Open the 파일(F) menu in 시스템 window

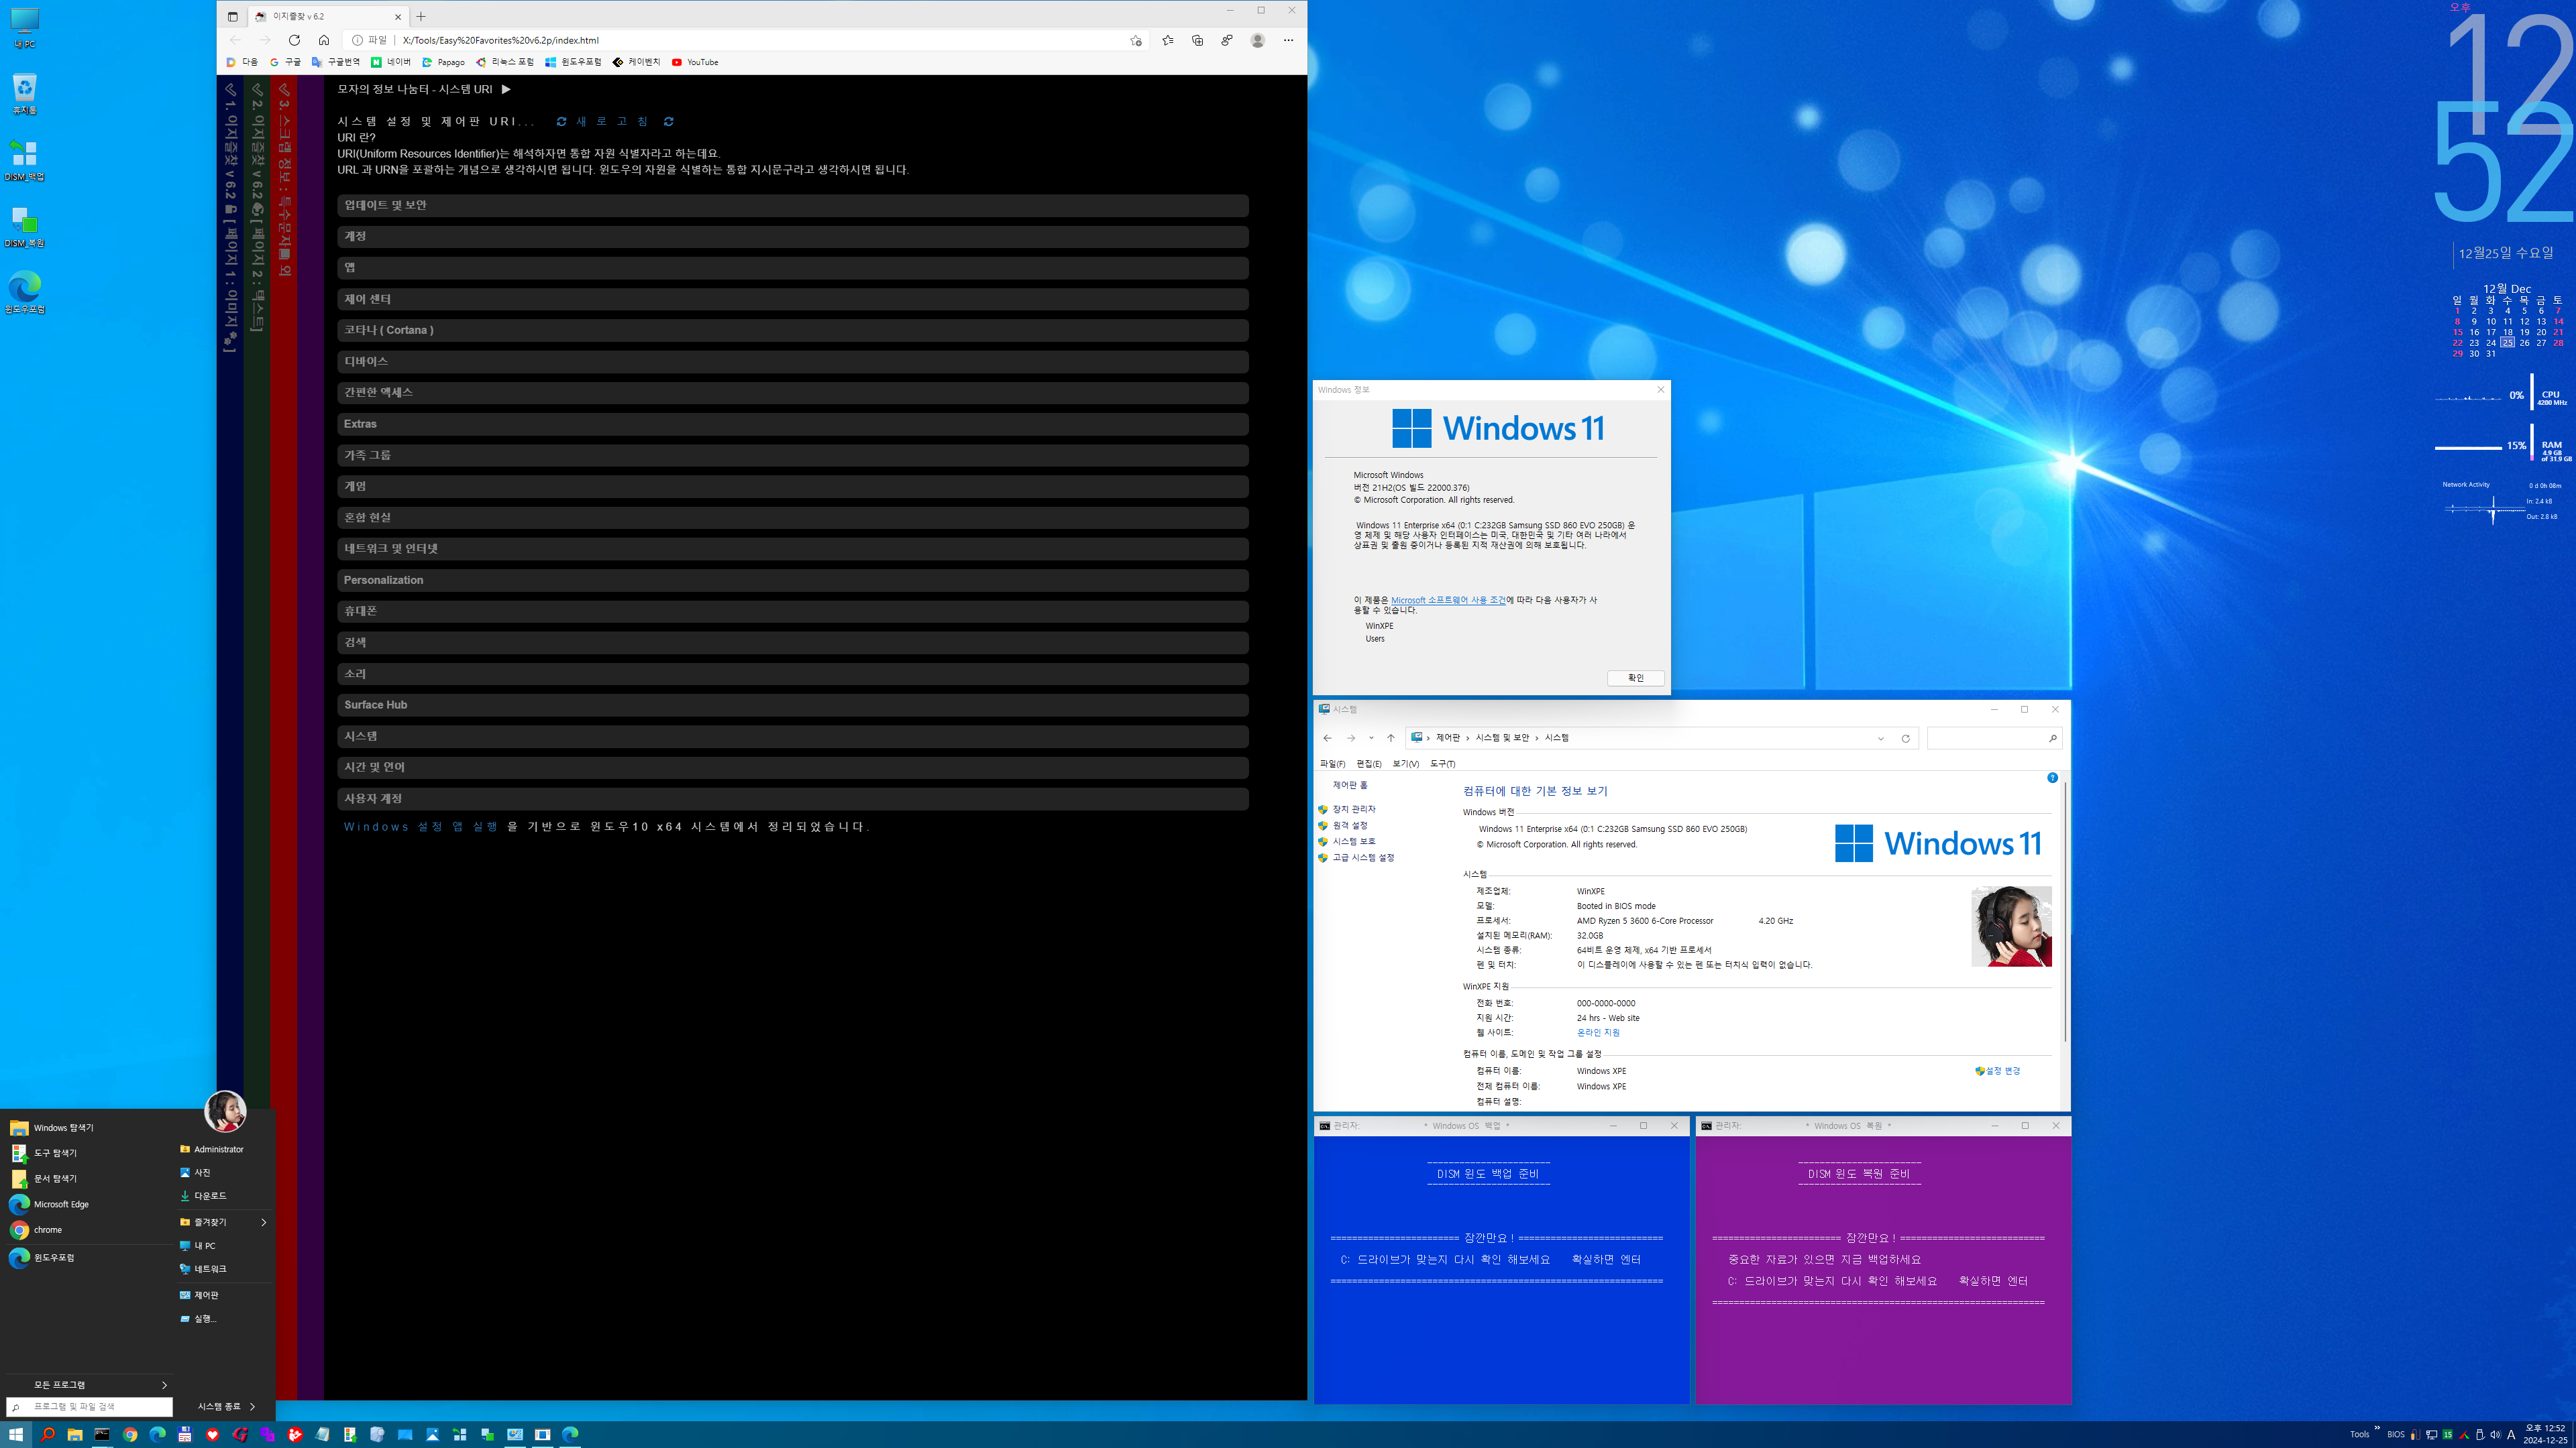click(1332, 764)
